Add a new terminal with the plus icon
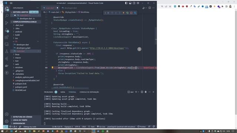The width and height of the screenshot is (237, 133). (136, 92)
